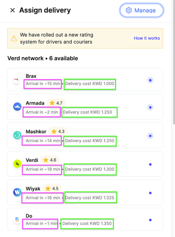The image size is (175, 237).
Task: Click Verdi's 4.6 star rating badge
Action: [50, 160]
